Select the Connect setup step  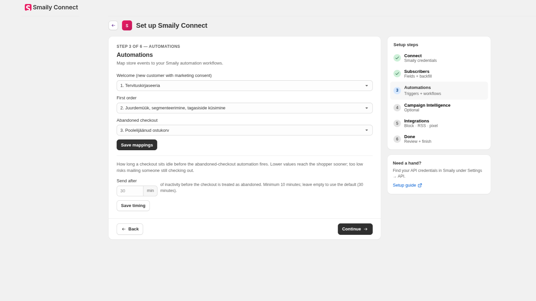439,58
